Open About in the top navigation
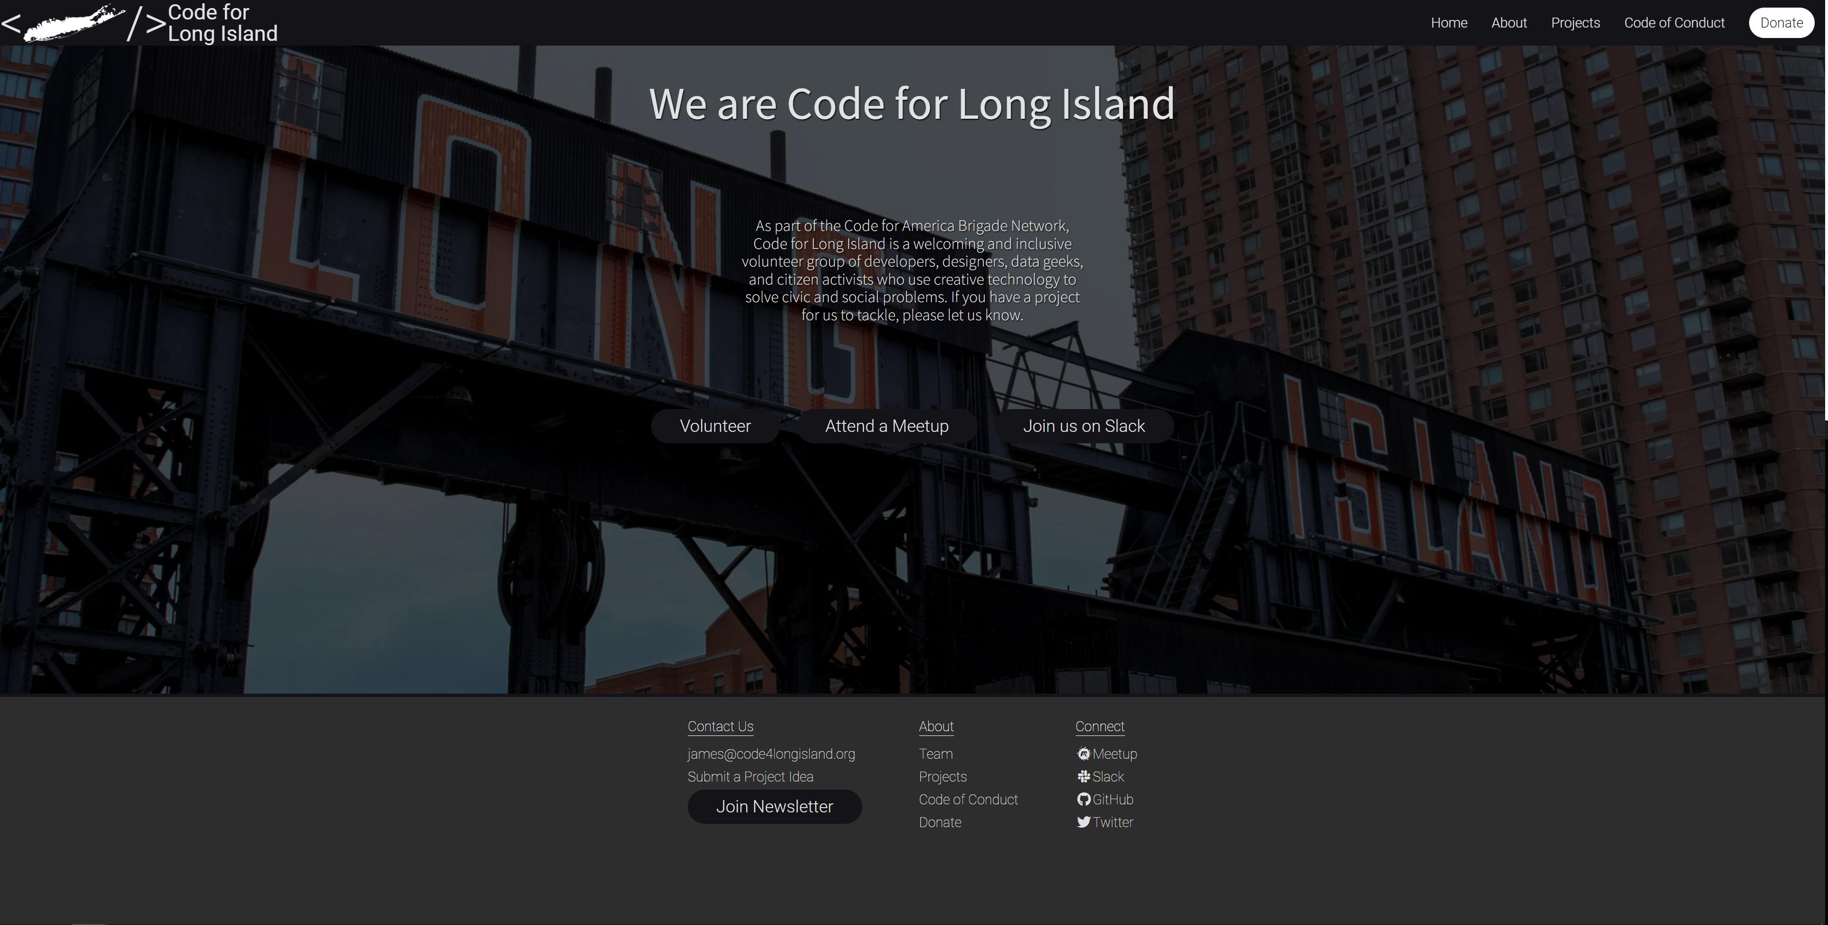 [x=1509, y=23]
